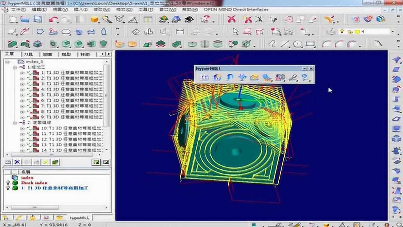Select the arrow pointer selection tool
Screen dimensions: 403x227
tap(235, 32)
